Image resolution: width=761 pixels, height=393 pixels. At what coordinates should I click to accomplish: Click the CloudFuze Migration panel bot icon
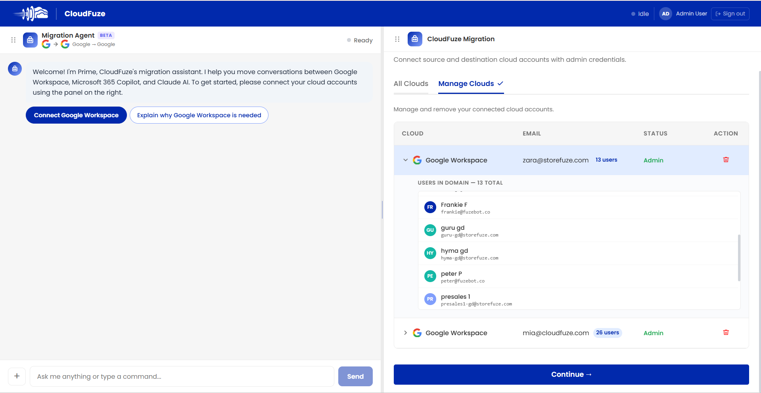coord(415,39)
